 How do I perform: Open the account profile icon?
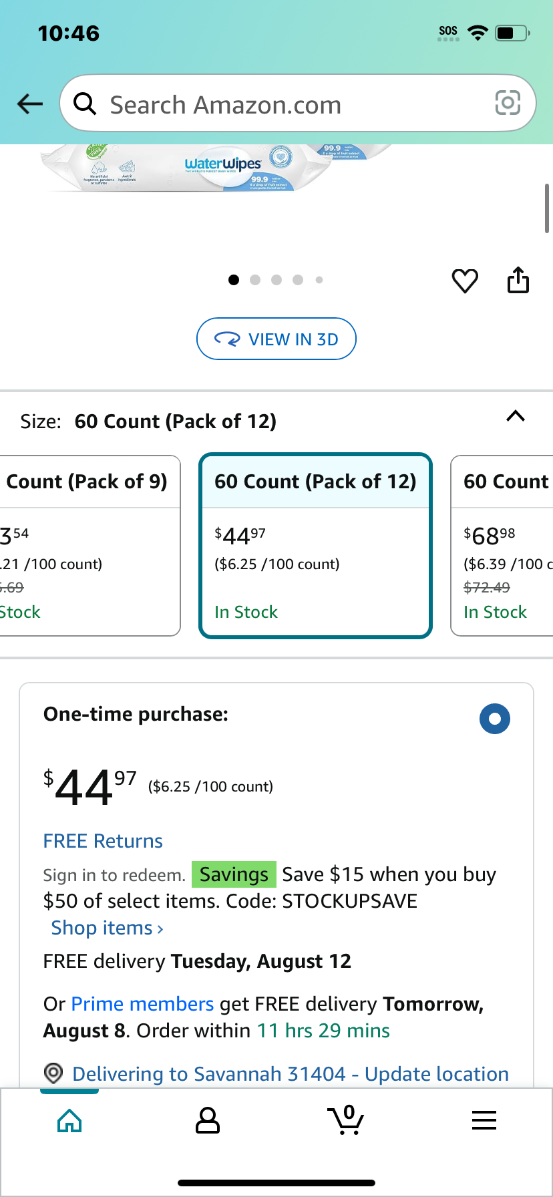pos(208,1120)
